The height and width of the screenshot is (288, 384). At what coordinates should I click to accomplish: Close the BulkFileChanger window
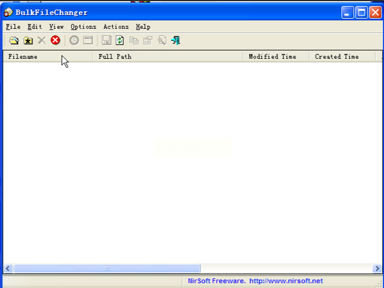[x=376, y=13]
